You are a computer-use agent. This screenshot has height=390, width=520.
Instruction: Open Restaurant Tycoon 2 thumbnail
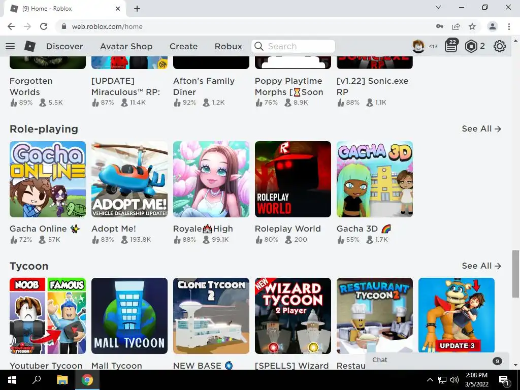click(375, 316)
